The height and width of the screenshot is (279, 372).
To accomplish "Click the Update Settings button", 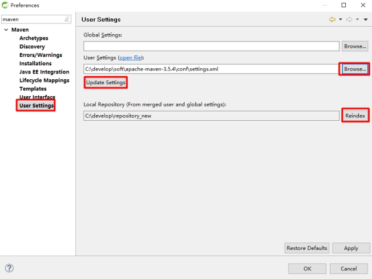I will click(106, 83).
